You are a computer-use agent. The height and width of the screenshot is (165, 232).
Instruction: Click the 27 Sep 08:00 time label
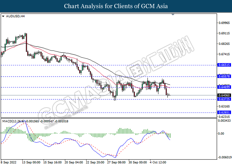pos(116,162)
